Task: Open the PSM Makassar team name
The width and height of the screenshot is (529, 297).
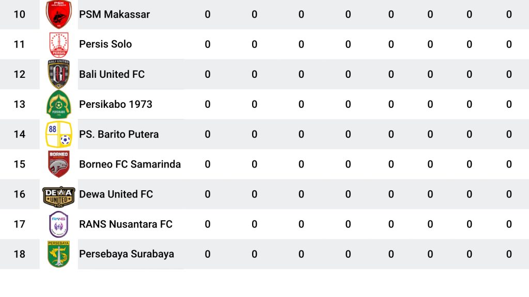Action: (x=114, y=14)
